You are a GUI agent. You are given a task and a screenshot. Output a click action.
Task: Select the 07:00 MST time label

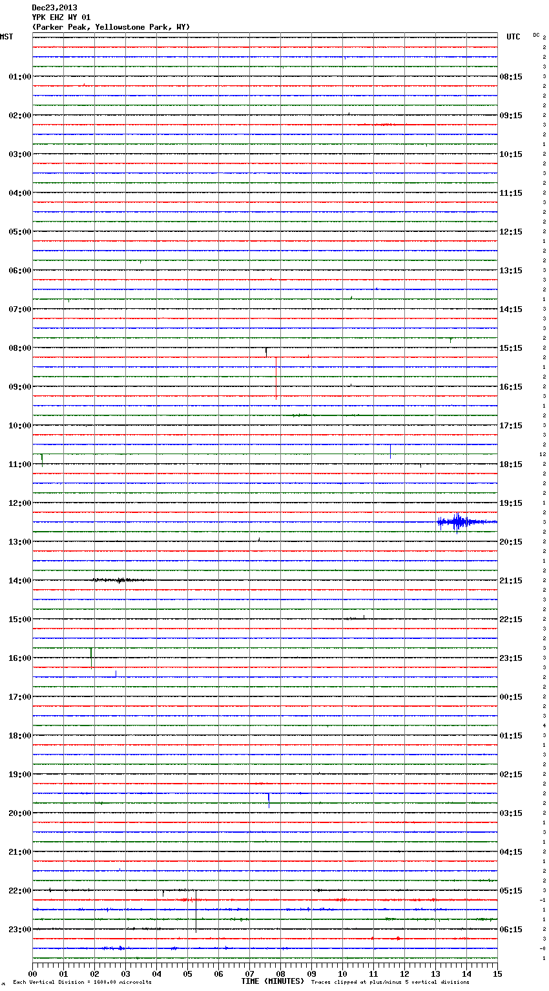20,309
